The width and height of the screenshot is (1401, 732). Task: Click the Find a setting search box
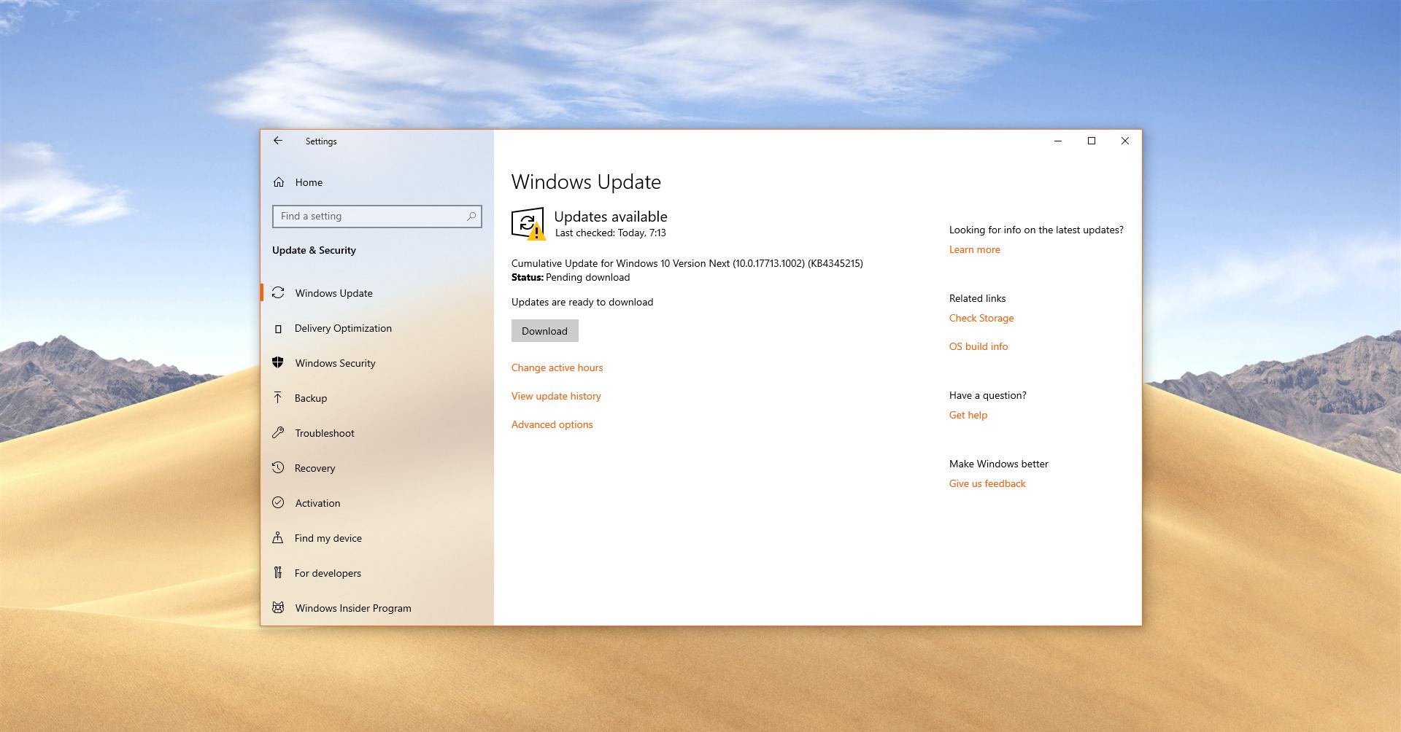tap(377, 216)
